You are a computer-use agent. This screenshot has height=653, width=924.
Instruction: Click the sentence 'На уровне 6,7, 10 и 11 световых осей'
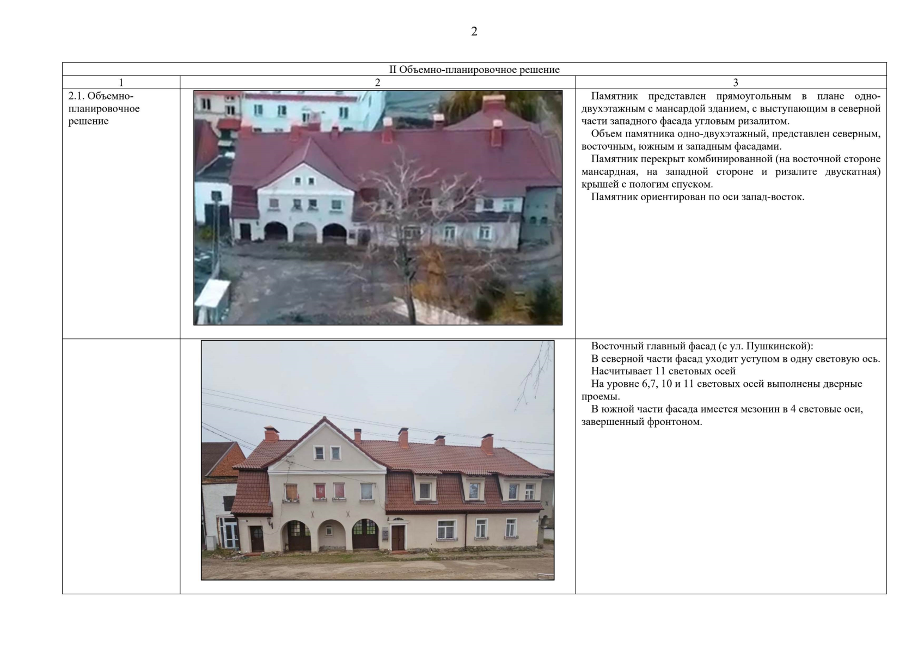722,390
